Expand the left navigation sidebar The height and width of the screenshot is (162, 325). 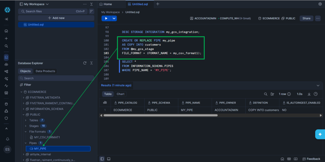[x=6, y=19]
